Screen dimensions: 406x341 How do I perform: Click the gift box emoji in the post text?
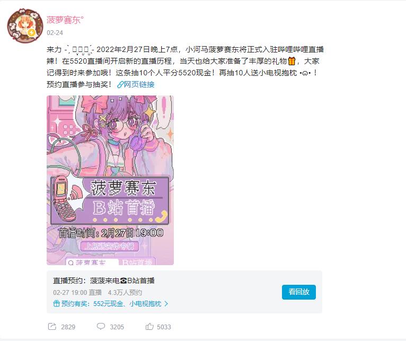pos(292,61)
